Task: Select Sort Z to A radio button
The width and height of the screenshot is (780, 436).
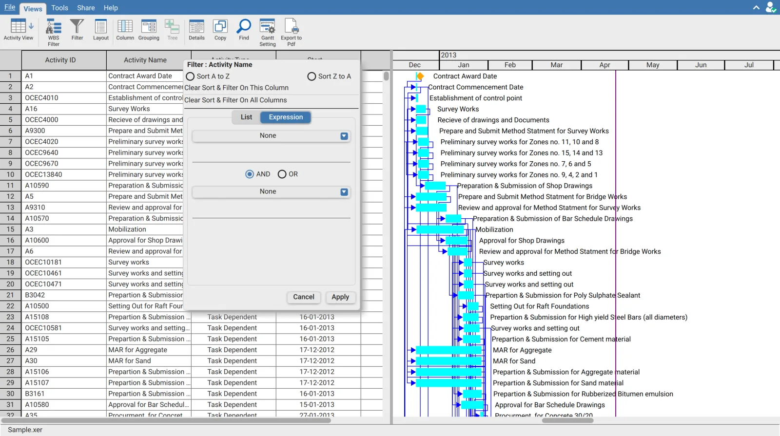Action: (x=312, y=76)
